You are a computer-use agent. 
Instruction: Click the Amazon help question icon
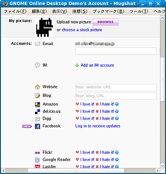(117, 104)
